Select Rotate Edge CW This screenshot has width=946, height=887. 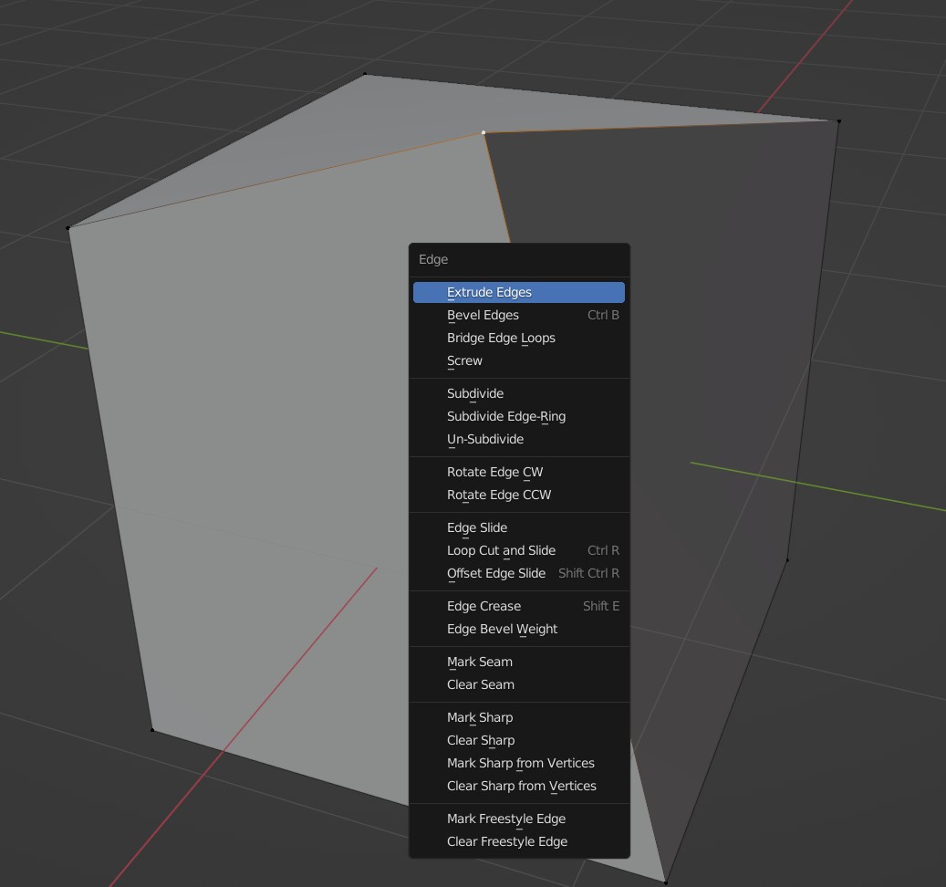(519, 472)
